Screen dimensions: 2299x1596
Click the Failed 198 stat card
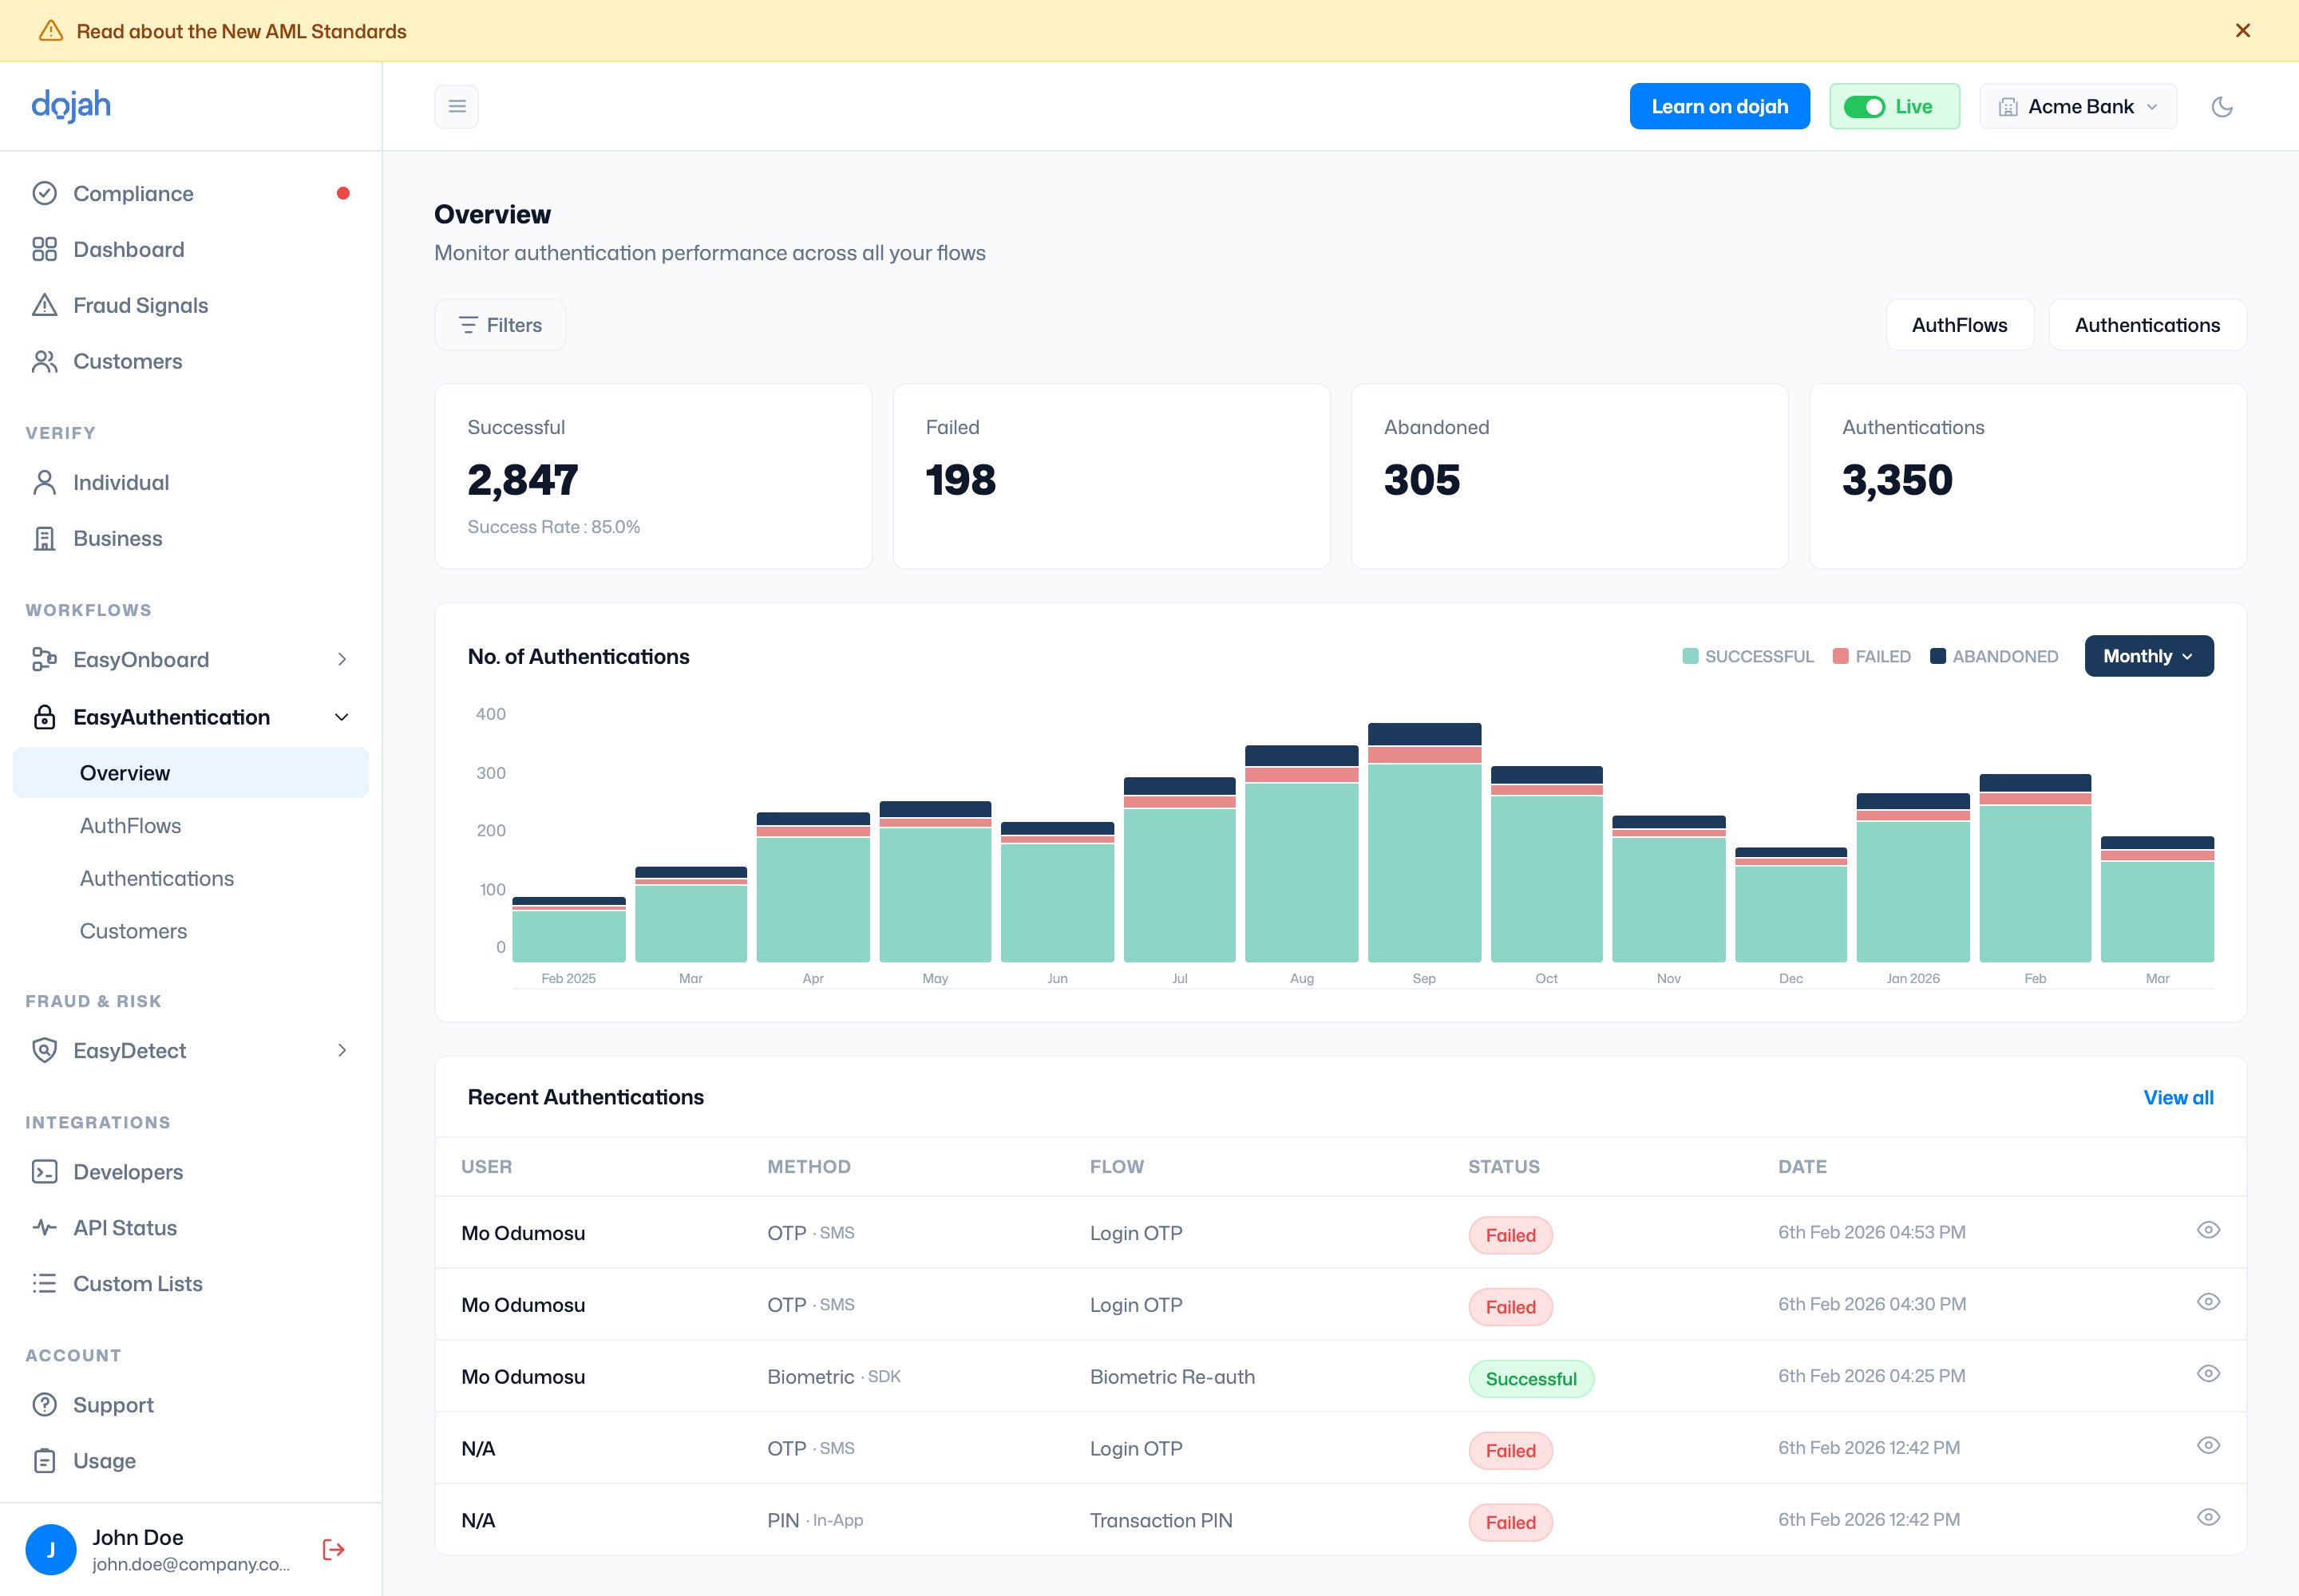click(x=1111, y=476)
